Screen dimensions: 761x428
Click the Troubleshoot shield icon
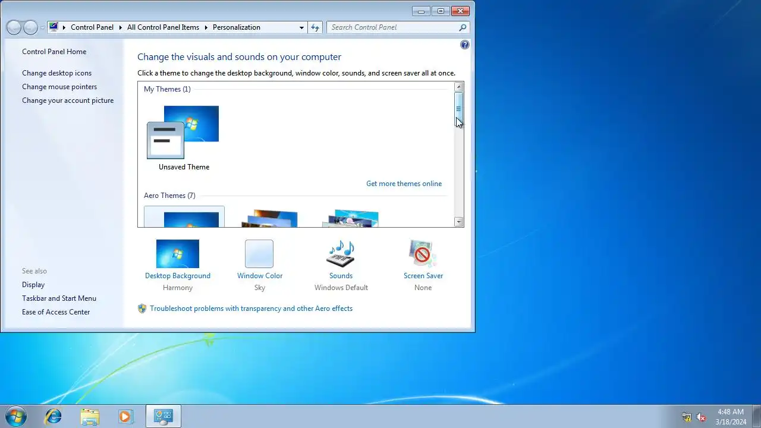[x=142, y=309]
